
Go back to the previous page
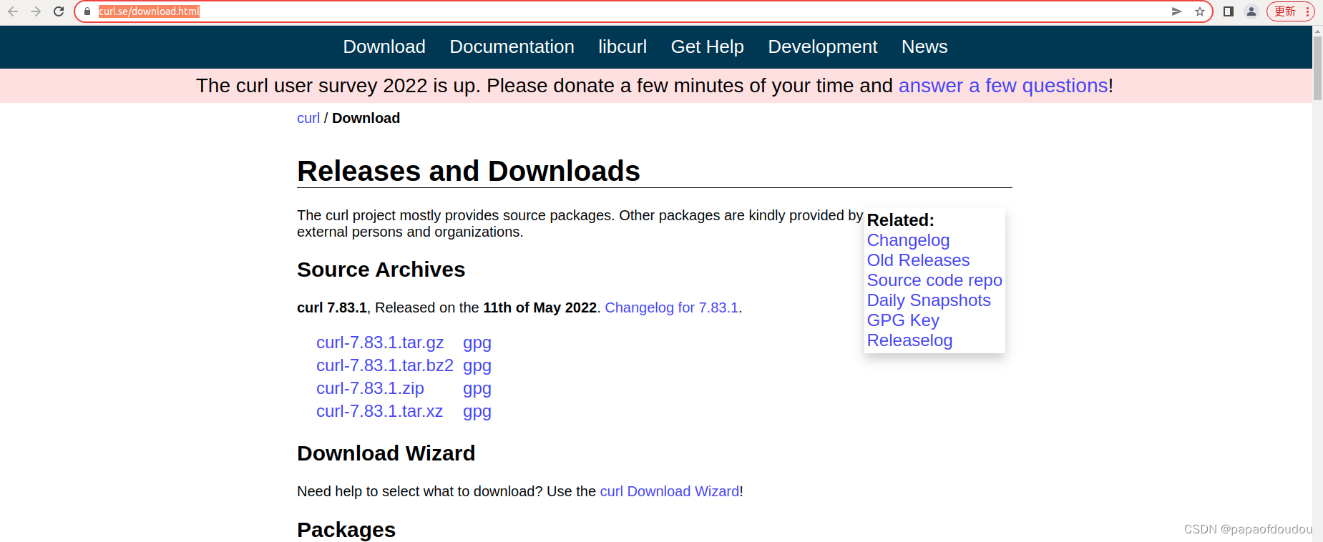pyautogui.click(x=13, y=11)
